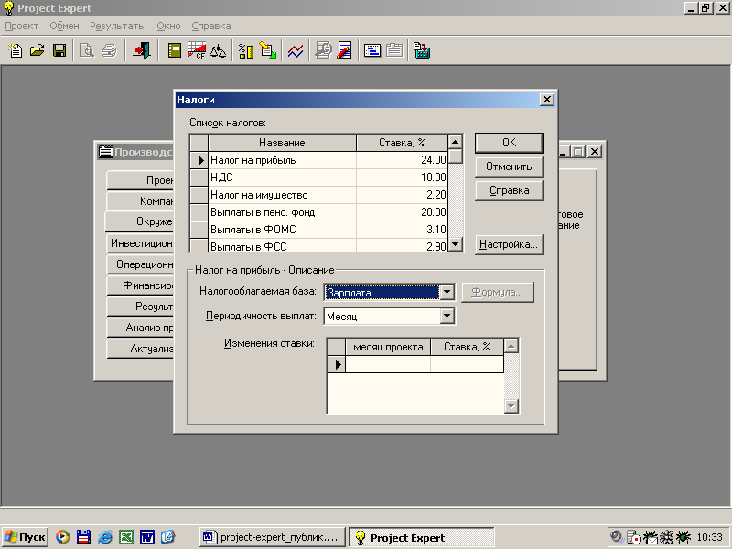Click the last quick launch icon after Word

168,537
